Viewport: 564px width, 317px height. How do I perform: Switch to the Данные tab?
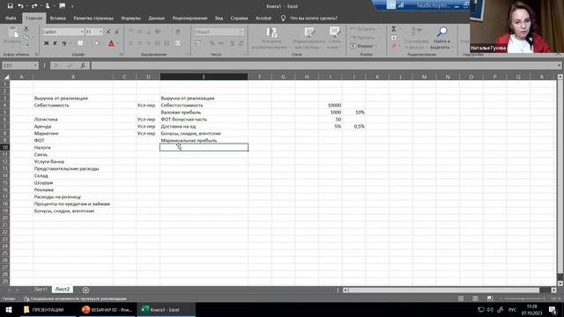click(157, 18)
